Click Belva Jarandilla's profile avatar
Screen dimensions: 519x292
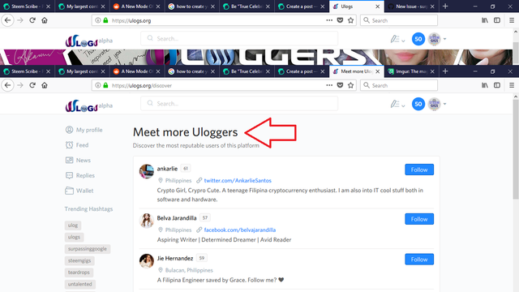point(146,221)
